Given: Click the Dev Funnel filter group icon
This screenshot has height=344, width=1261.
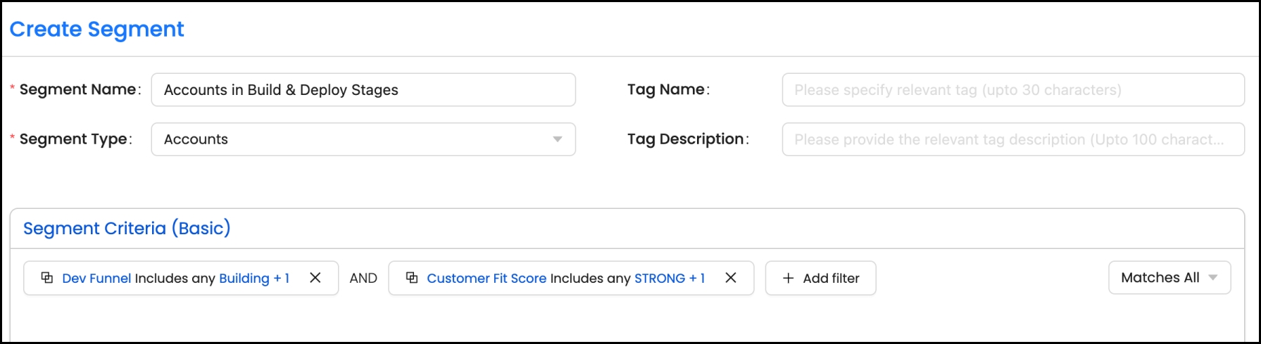Looking at the screenshot, I should [47, 278].
